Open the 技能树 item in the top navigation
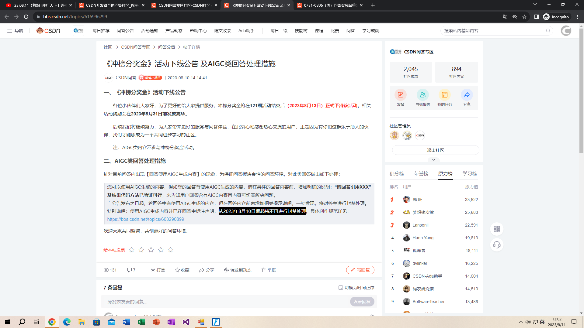 tap(301, 30)
